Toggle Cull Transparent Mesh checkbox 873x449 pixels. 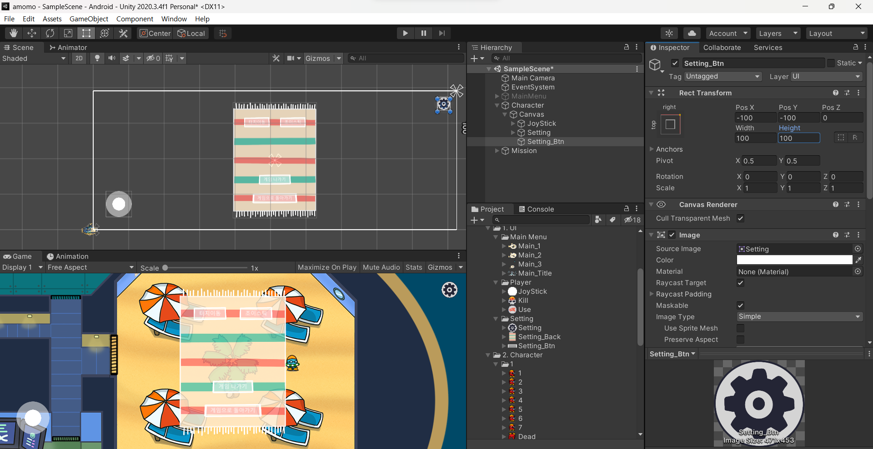pos(740,218)
